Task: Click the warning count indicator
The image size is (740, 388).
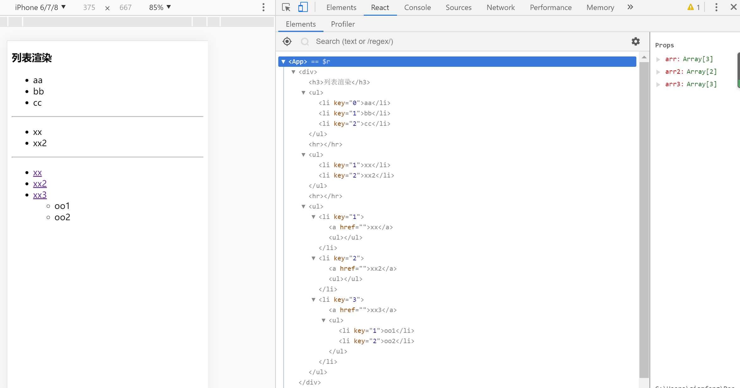Action: [694, 7]
